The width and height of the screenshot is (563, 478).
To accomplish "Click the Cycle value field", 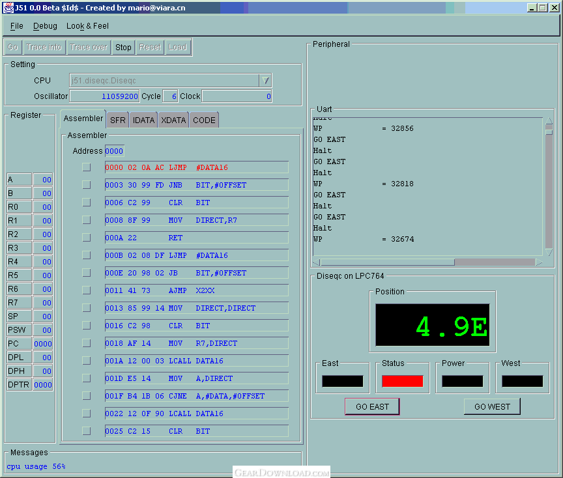I will click(x=170, y=96).
